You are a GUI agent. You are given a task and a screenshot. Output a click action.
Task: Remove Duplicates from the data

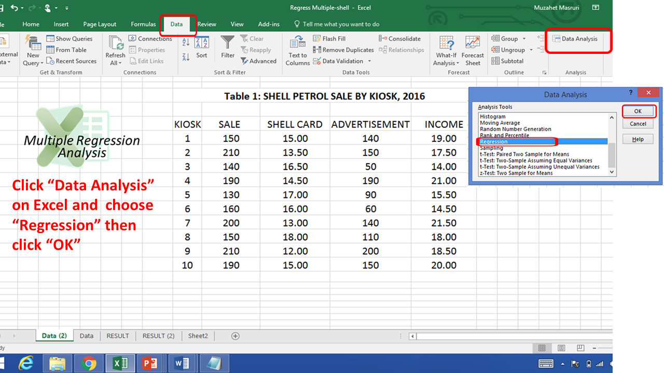tap(343, 49)
